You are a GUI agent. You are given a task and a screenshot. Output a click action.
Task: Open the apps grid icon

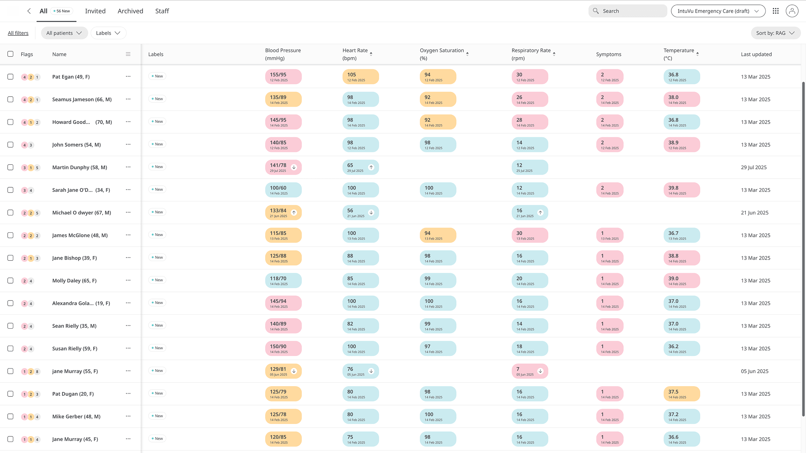pyautogui.click(x=776, y=11)
